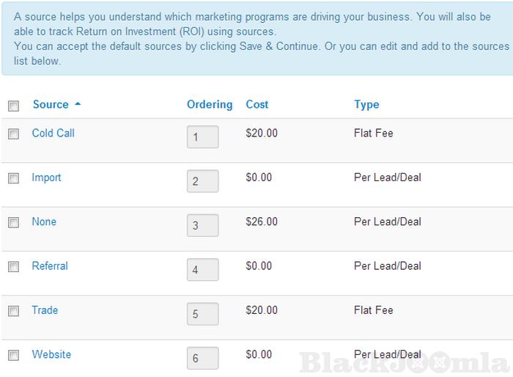Screen dimensions: 513x377
Task: Open the Cold Call source
Action: point(53,133)
